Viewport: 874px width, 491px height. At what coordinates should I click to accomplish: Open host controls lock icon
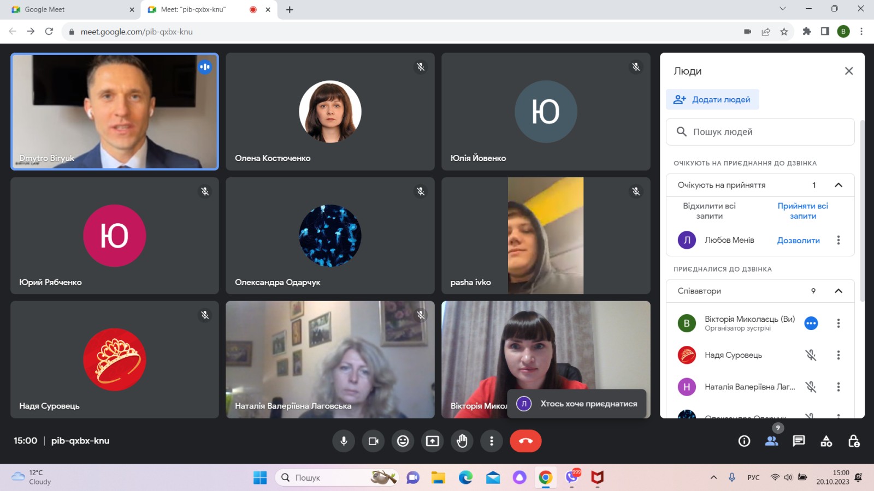point(854,441)
